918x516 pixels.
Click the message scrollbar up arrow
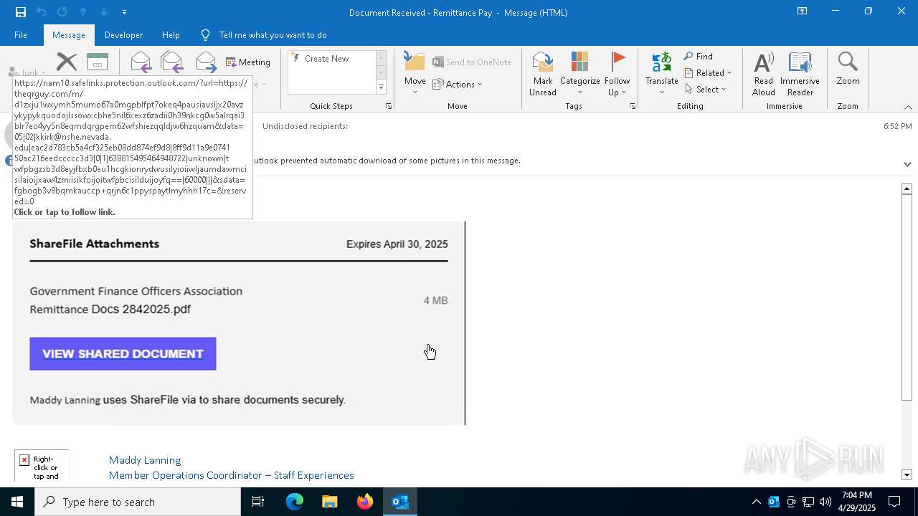pos(907,188)
